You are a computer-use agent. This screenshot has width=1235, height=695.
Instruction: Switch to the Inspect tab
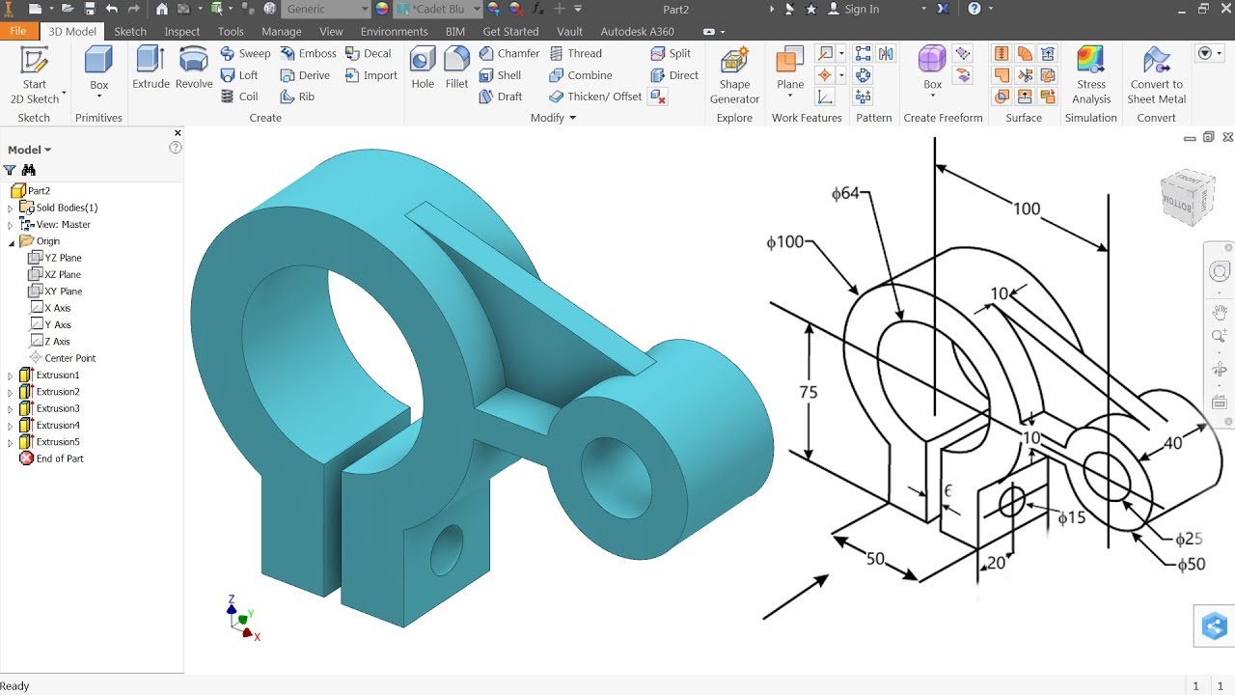tap(182, 31)
